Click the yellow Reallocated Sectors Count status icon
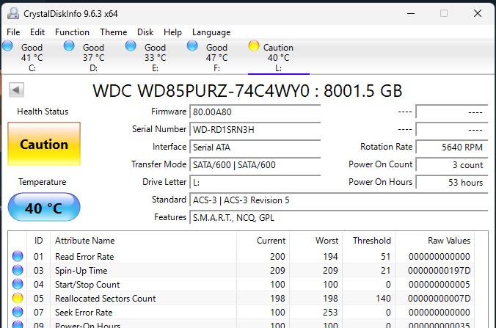Image resolution: width=496 pixels, height=328 pixels. [18, 298]
